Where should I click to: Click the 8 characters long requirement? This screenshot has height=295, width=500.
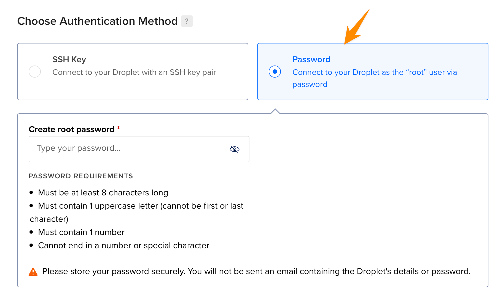coord(103,193)
